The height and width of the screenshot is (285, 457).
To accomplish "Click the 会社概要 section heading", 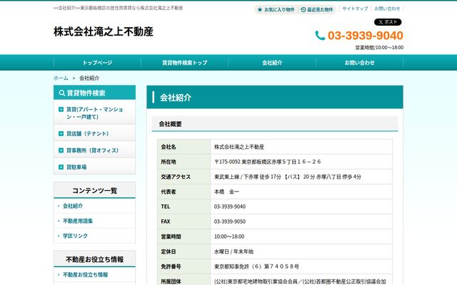I will pyautogui.click(x=274, y=124).
